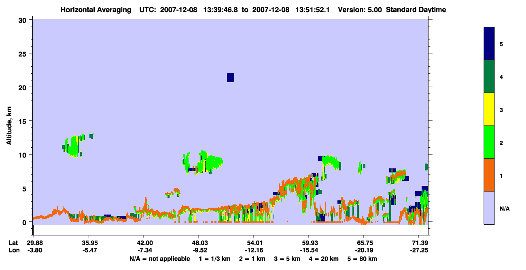Click the orange color bar segment 1
The height and width of the screenshot is (270, 526).
[489, 175]
